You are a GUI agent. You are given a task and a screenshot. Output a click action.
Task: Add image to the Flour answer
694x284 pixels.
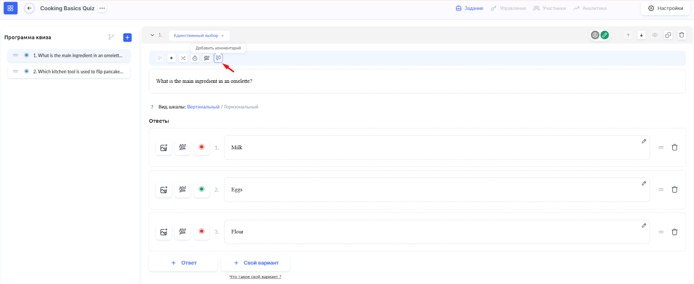click(164, 232)
